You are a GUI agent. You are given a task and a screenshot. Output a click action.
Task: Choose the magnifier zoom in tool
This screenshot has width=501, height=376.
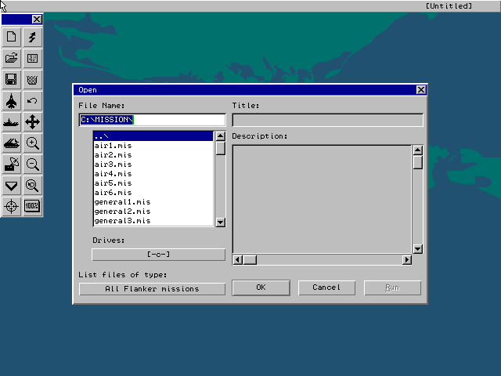pos(33,143)
